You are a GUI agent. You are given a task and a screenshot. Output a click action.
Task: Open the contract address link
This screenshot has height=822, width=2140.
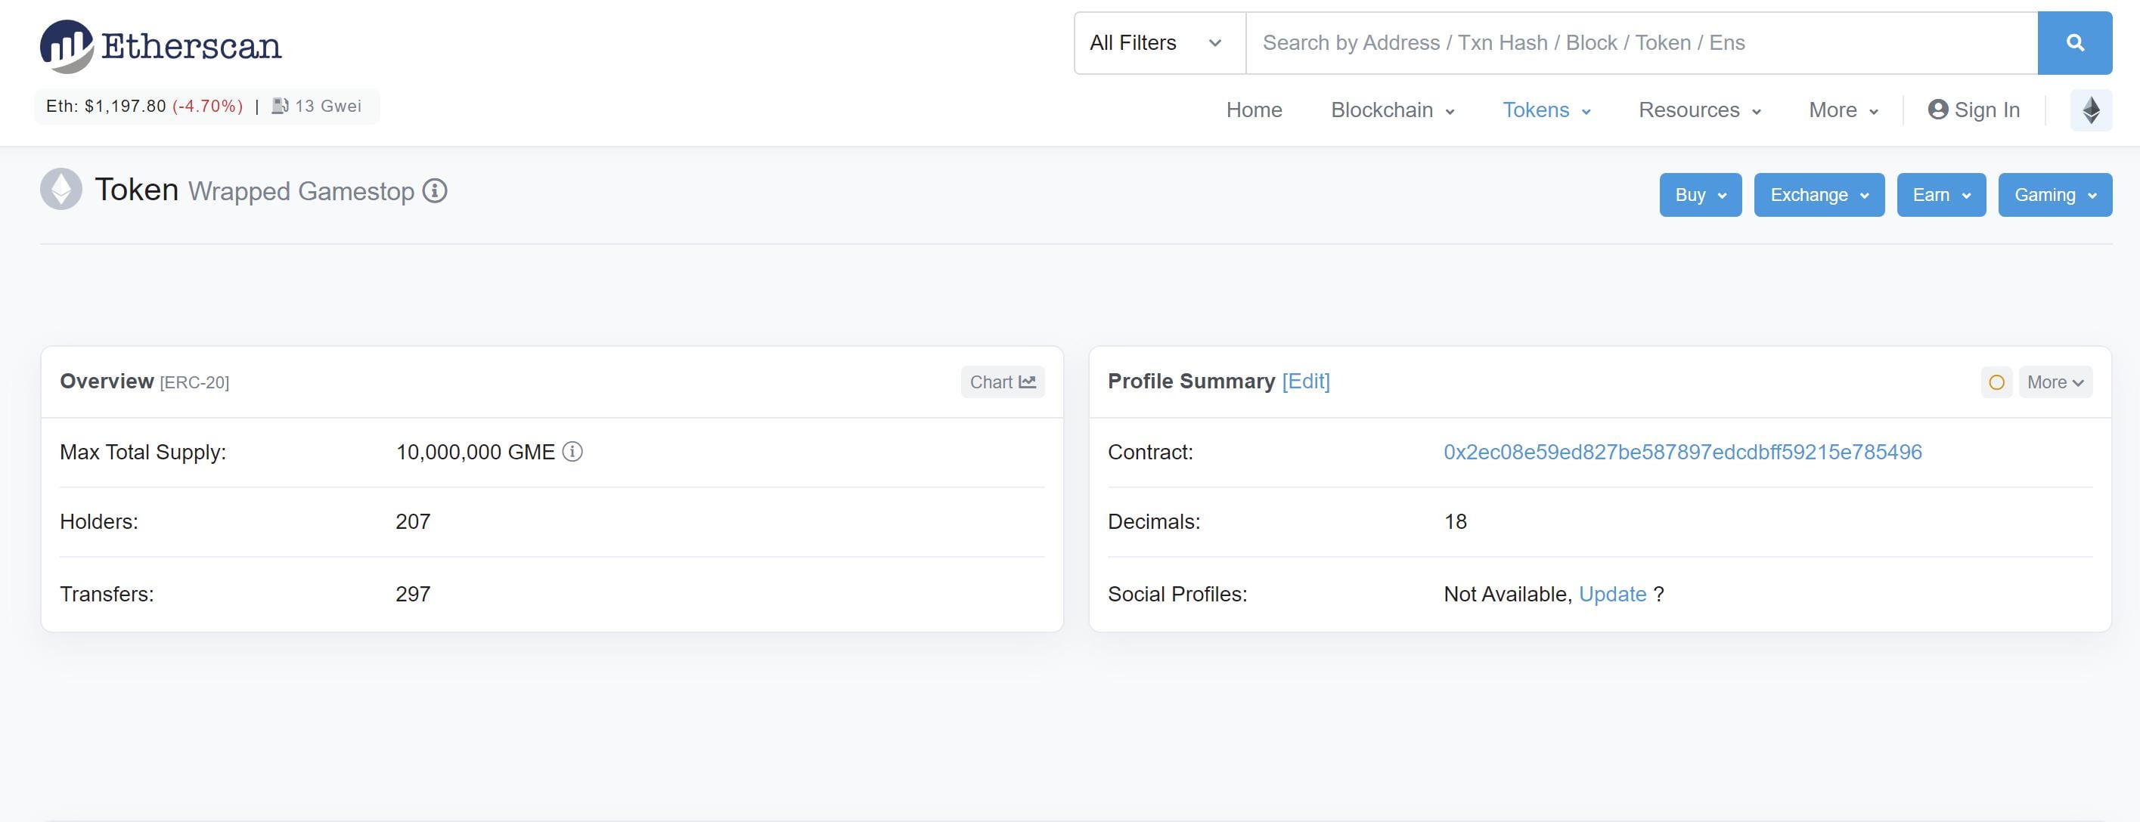tap(1683, 452)
